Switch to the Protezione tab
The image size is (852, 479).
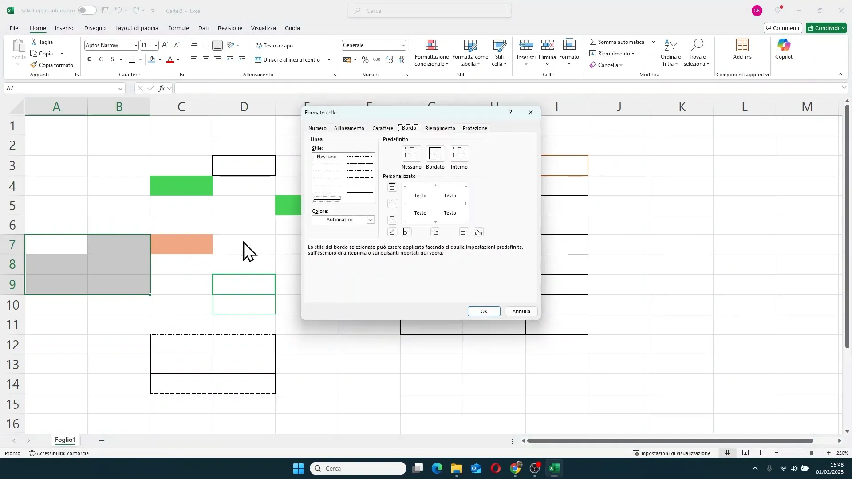[x=475, y=128]
